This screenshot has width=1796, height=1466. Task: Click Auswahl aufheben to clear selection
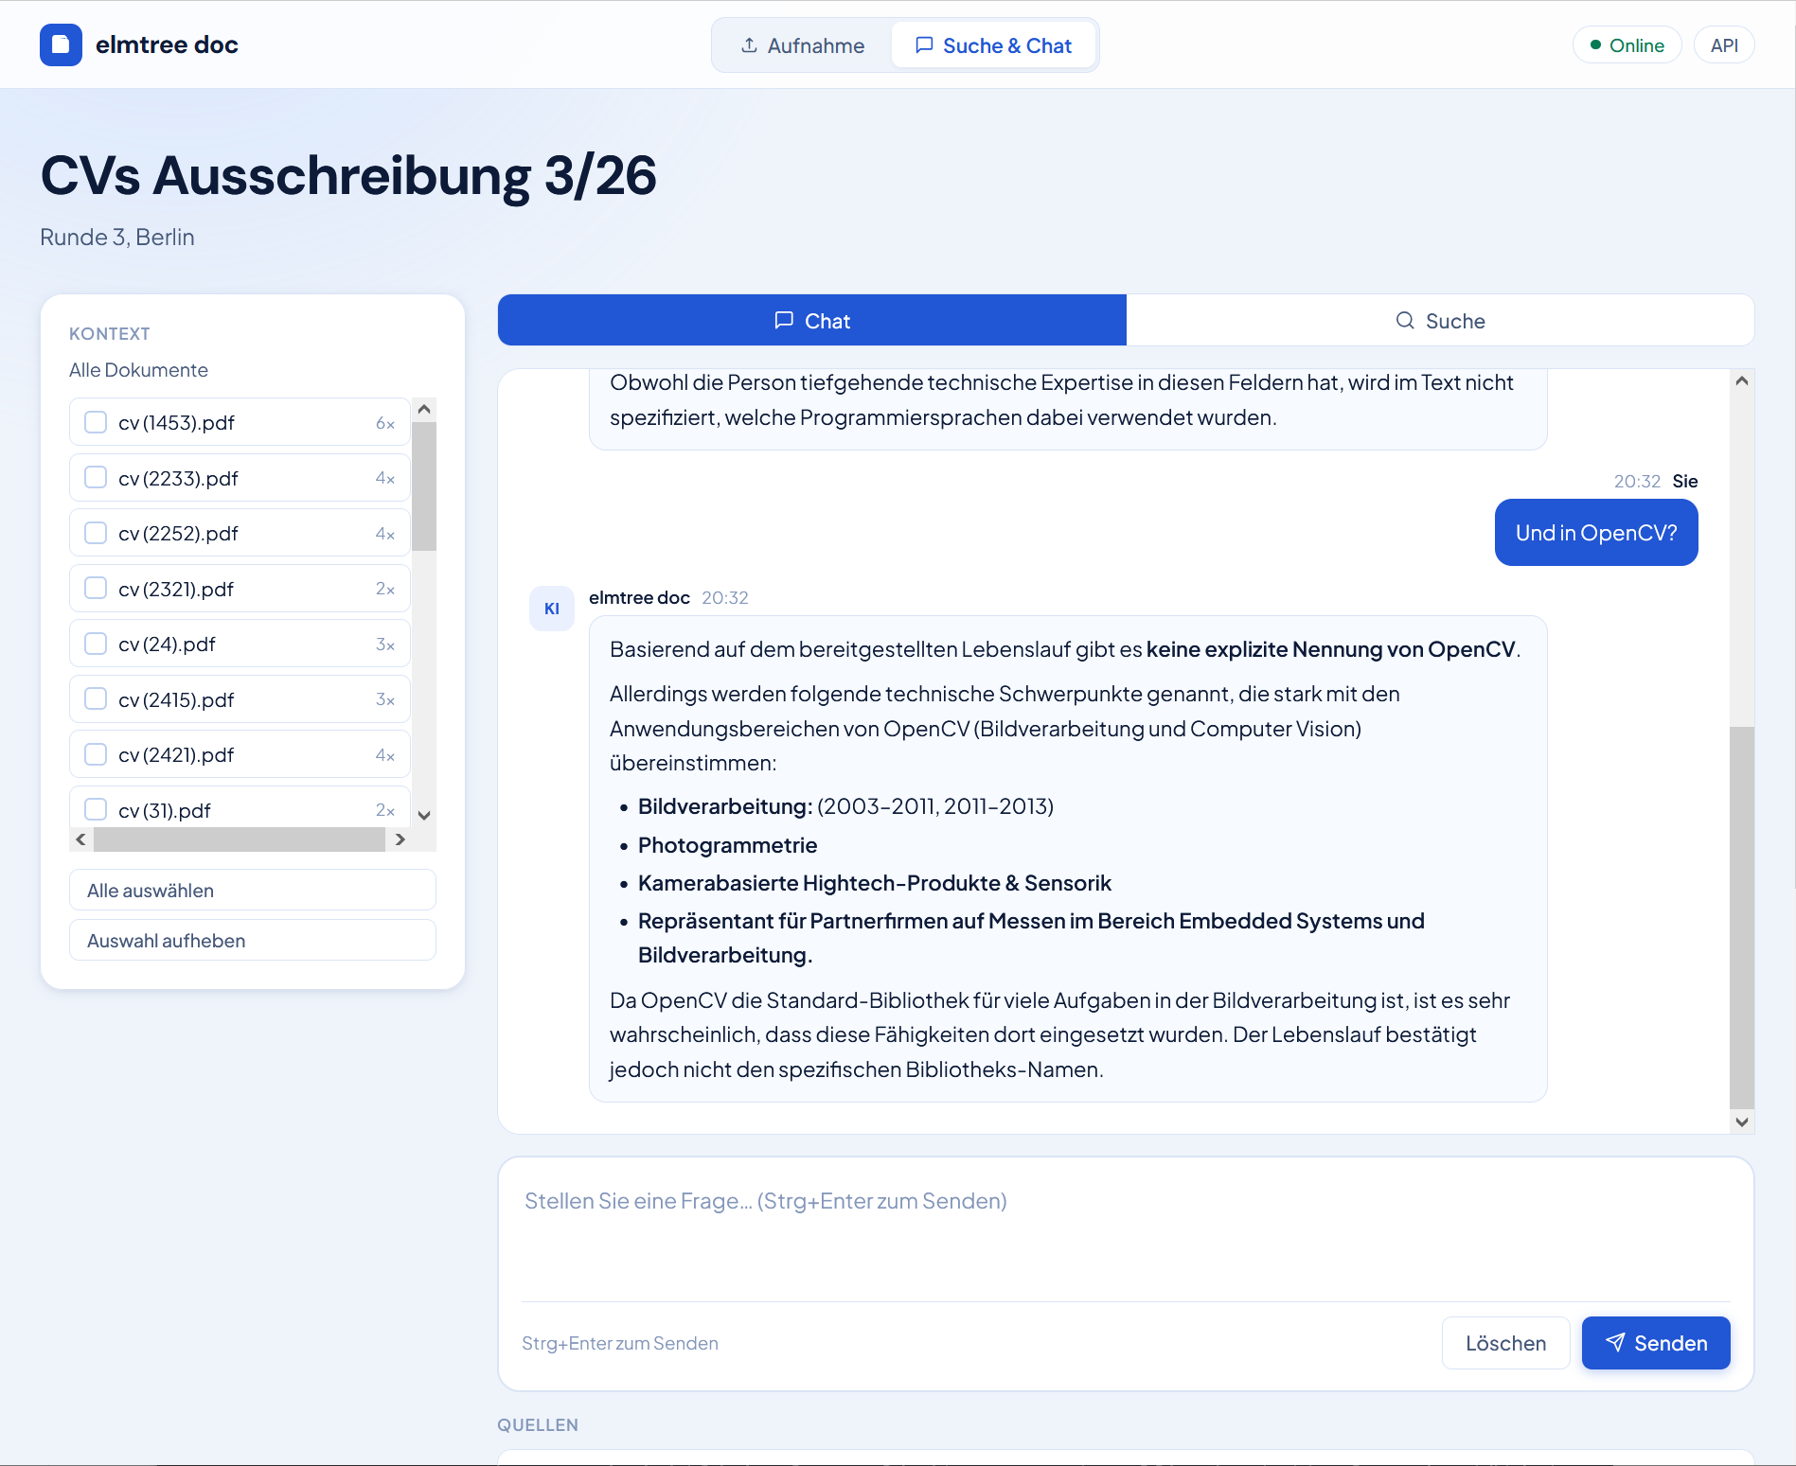pos(252,940)
